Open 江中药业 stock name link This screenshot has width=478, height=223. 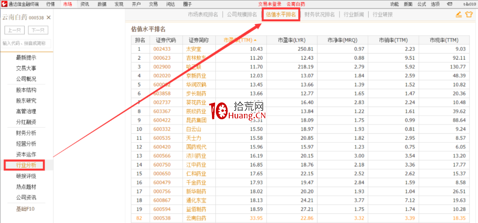196,165
